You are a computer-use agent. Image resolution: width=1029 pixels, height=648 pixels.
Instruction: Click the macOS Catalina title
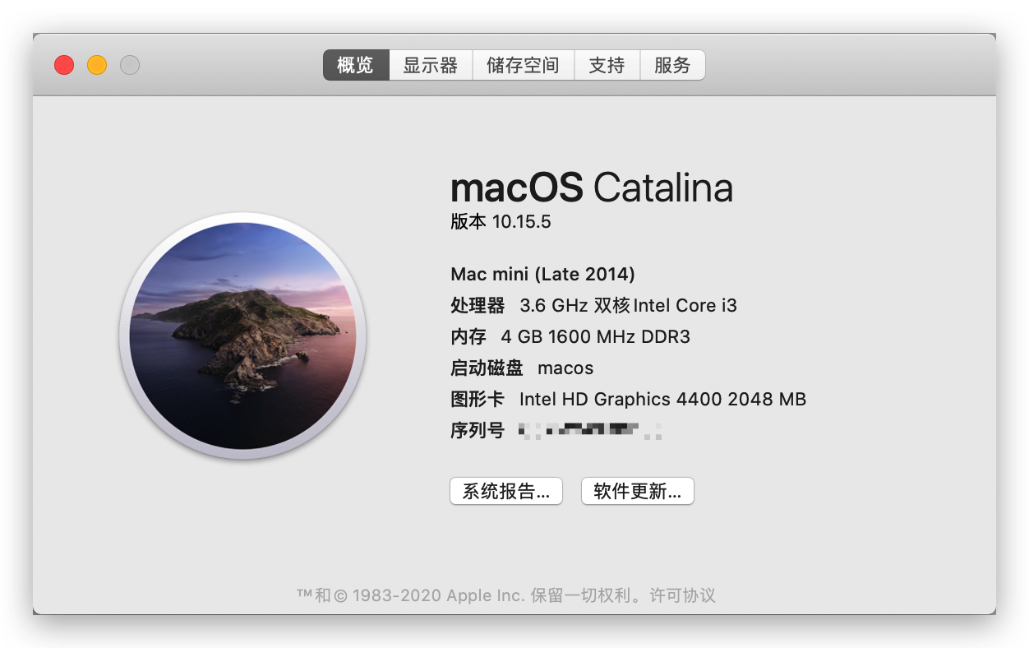pos(592,187)
